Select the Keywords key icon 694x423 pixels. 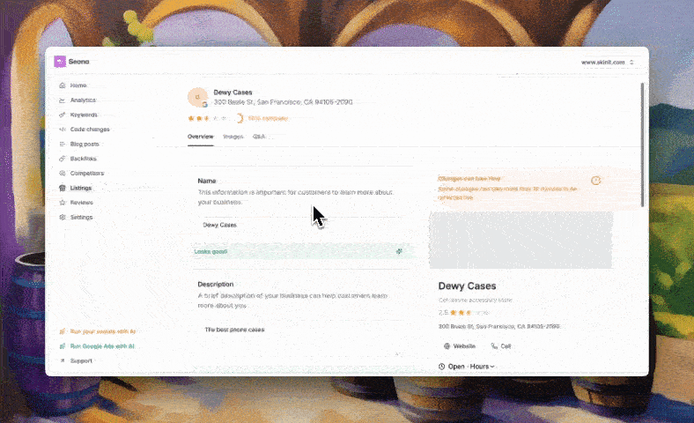pyautogui.click(x=62, y=115)
